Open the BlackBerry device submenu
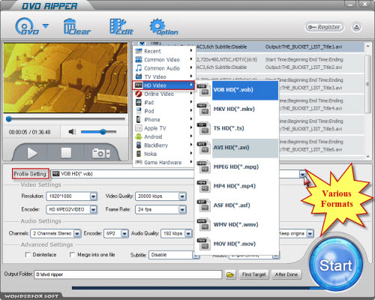Viewport: 375px width, 300px height. [164, 145]
